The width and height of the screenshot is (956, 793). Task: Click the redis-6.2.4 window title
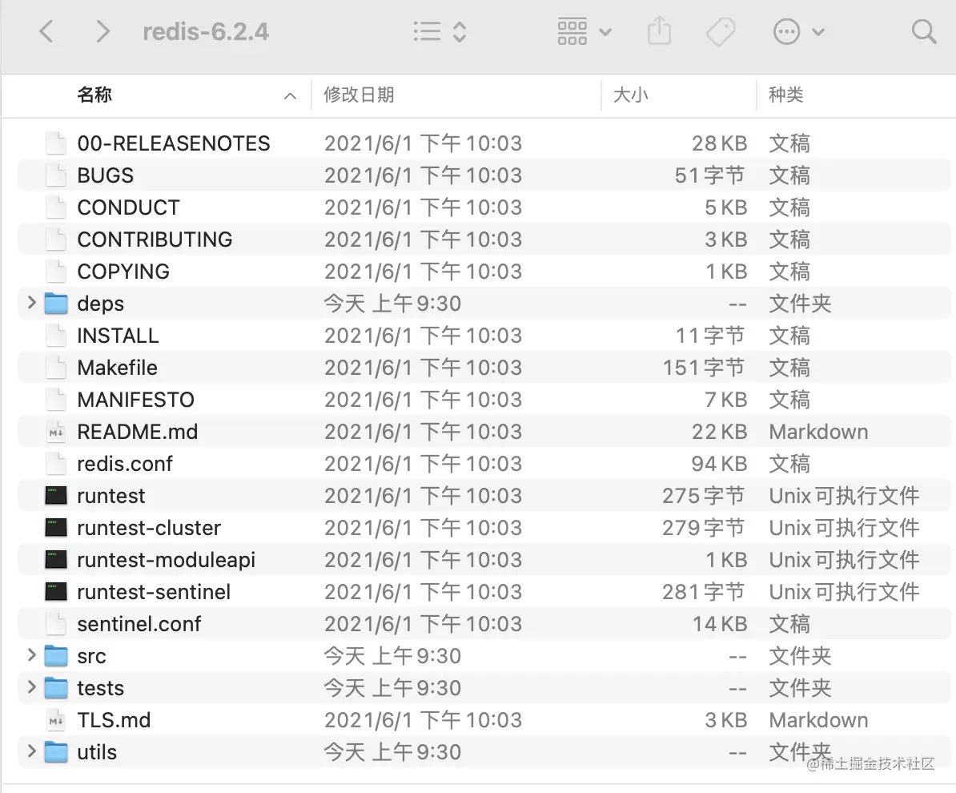pyautogui.click(x=206, y=32)
